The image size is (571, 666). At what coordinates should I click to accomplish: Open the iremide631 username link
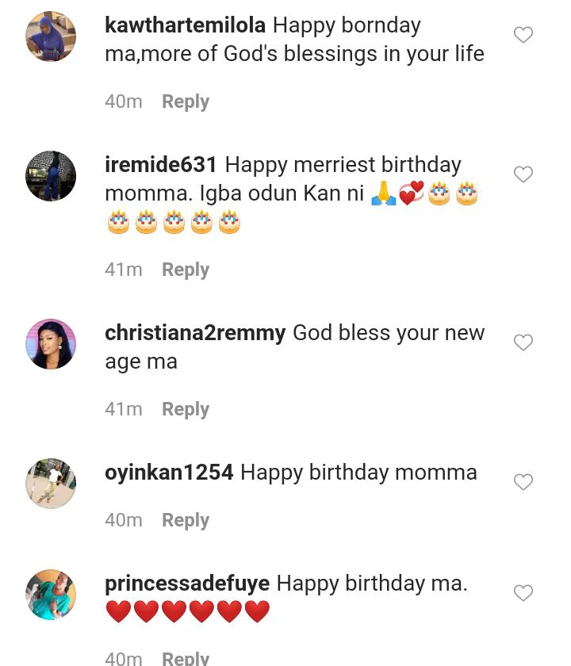click(161, 165)
